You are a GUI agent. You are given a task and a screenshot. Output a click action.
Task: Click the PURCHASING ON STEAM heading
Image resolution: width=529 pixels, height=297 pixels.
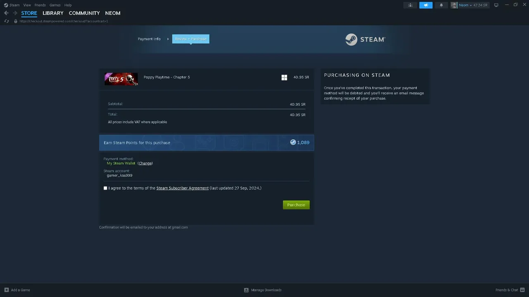[357, 75]
